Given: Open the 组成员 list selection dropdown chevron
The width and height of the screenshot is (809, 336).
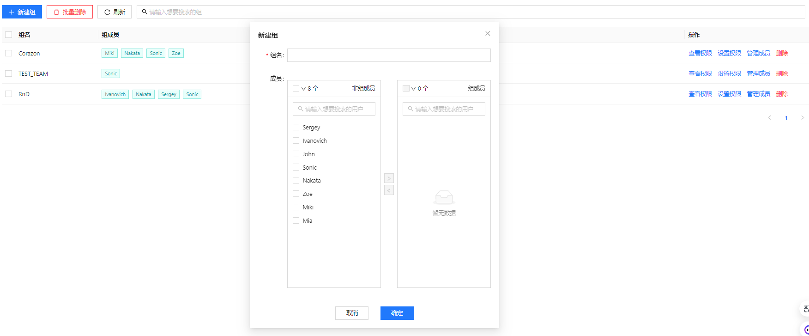Looking at the screenshot, I should [x=413, y=89].
